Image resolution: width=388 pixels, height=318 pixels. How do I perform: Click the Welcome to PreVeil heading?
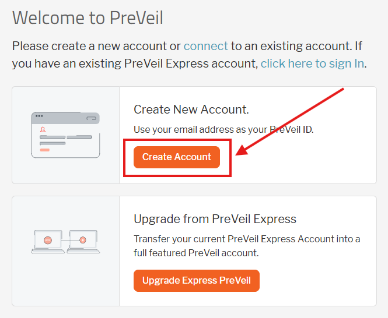(x=88, y=17)
